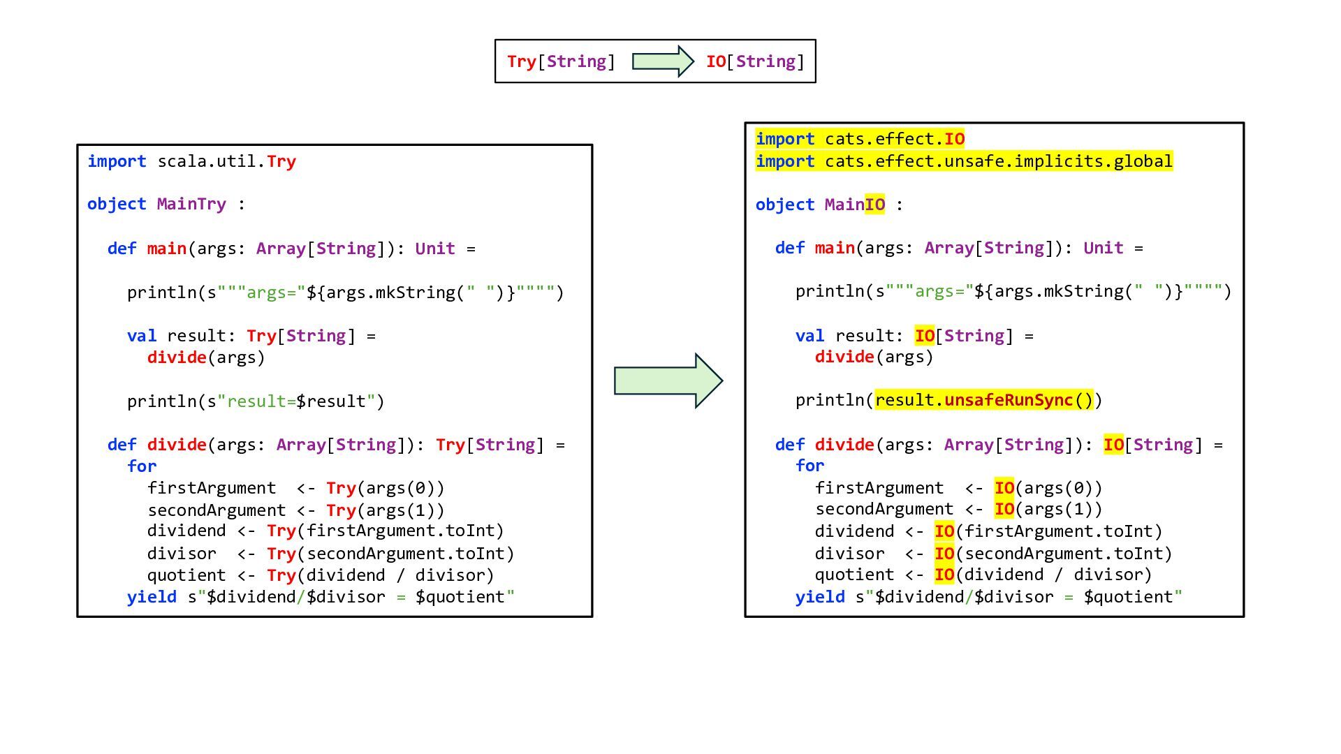Click println args line in MainTry code
Image resolution: width=1341 pixels, height=754 pixels.
tap(345, 292)
